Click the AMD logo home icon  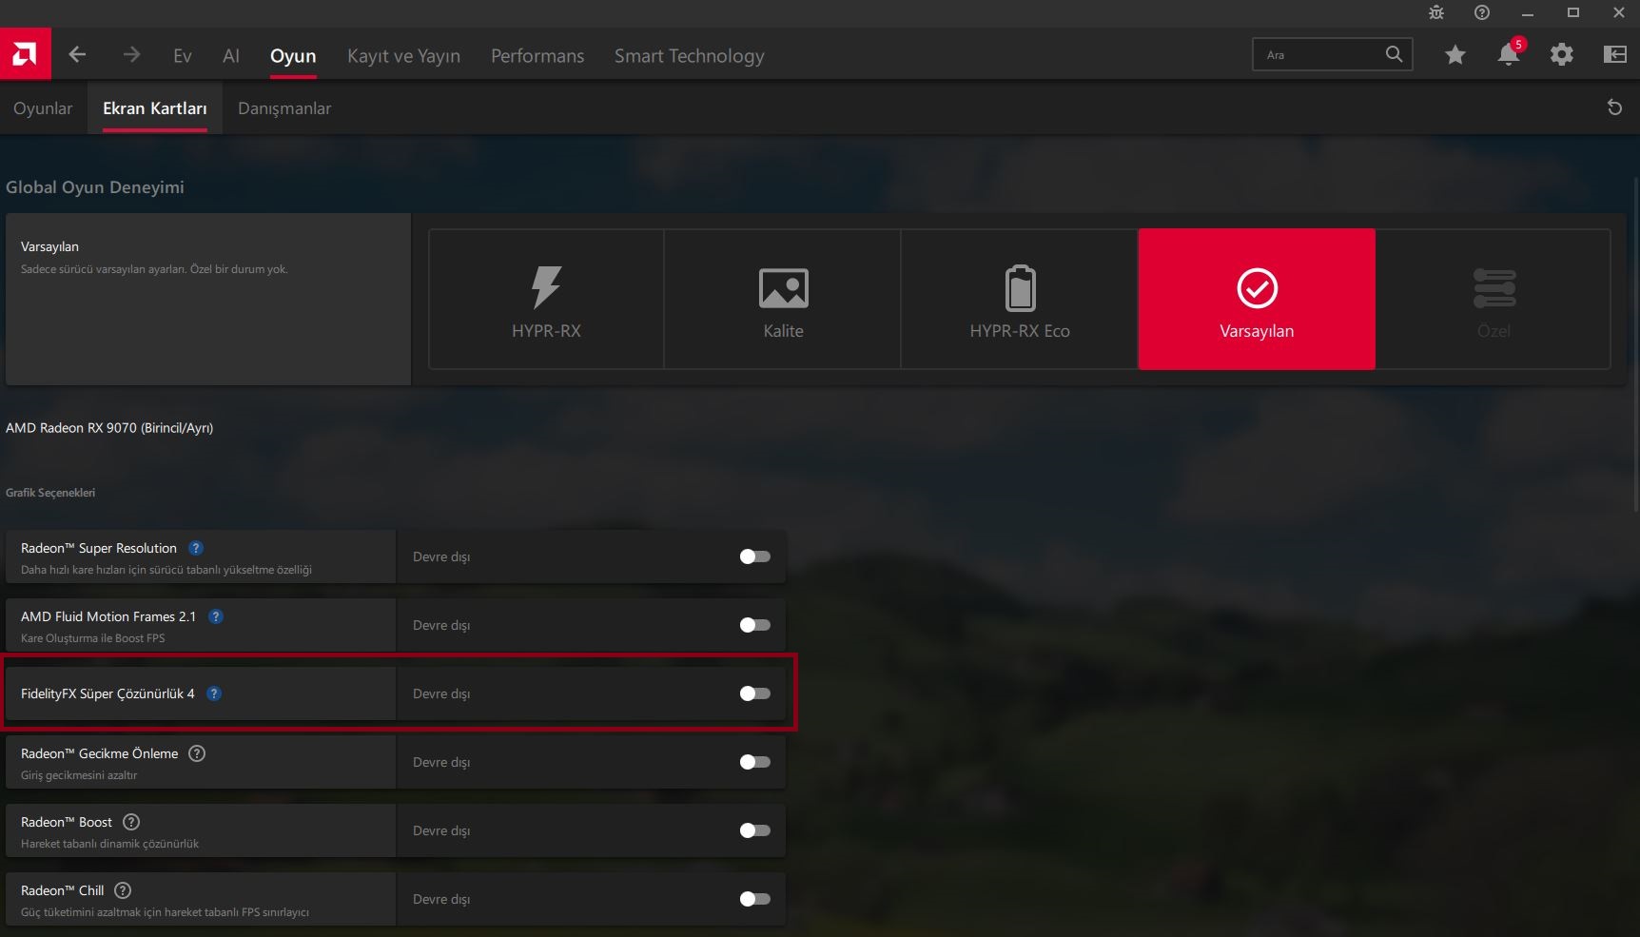pyautogui.click(x=25, y=54)
